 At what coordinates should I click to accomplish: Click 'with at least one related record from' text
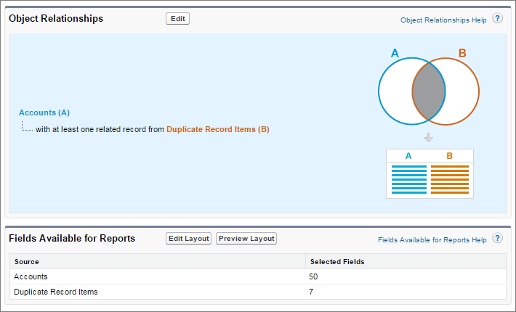tap(100, 129)
